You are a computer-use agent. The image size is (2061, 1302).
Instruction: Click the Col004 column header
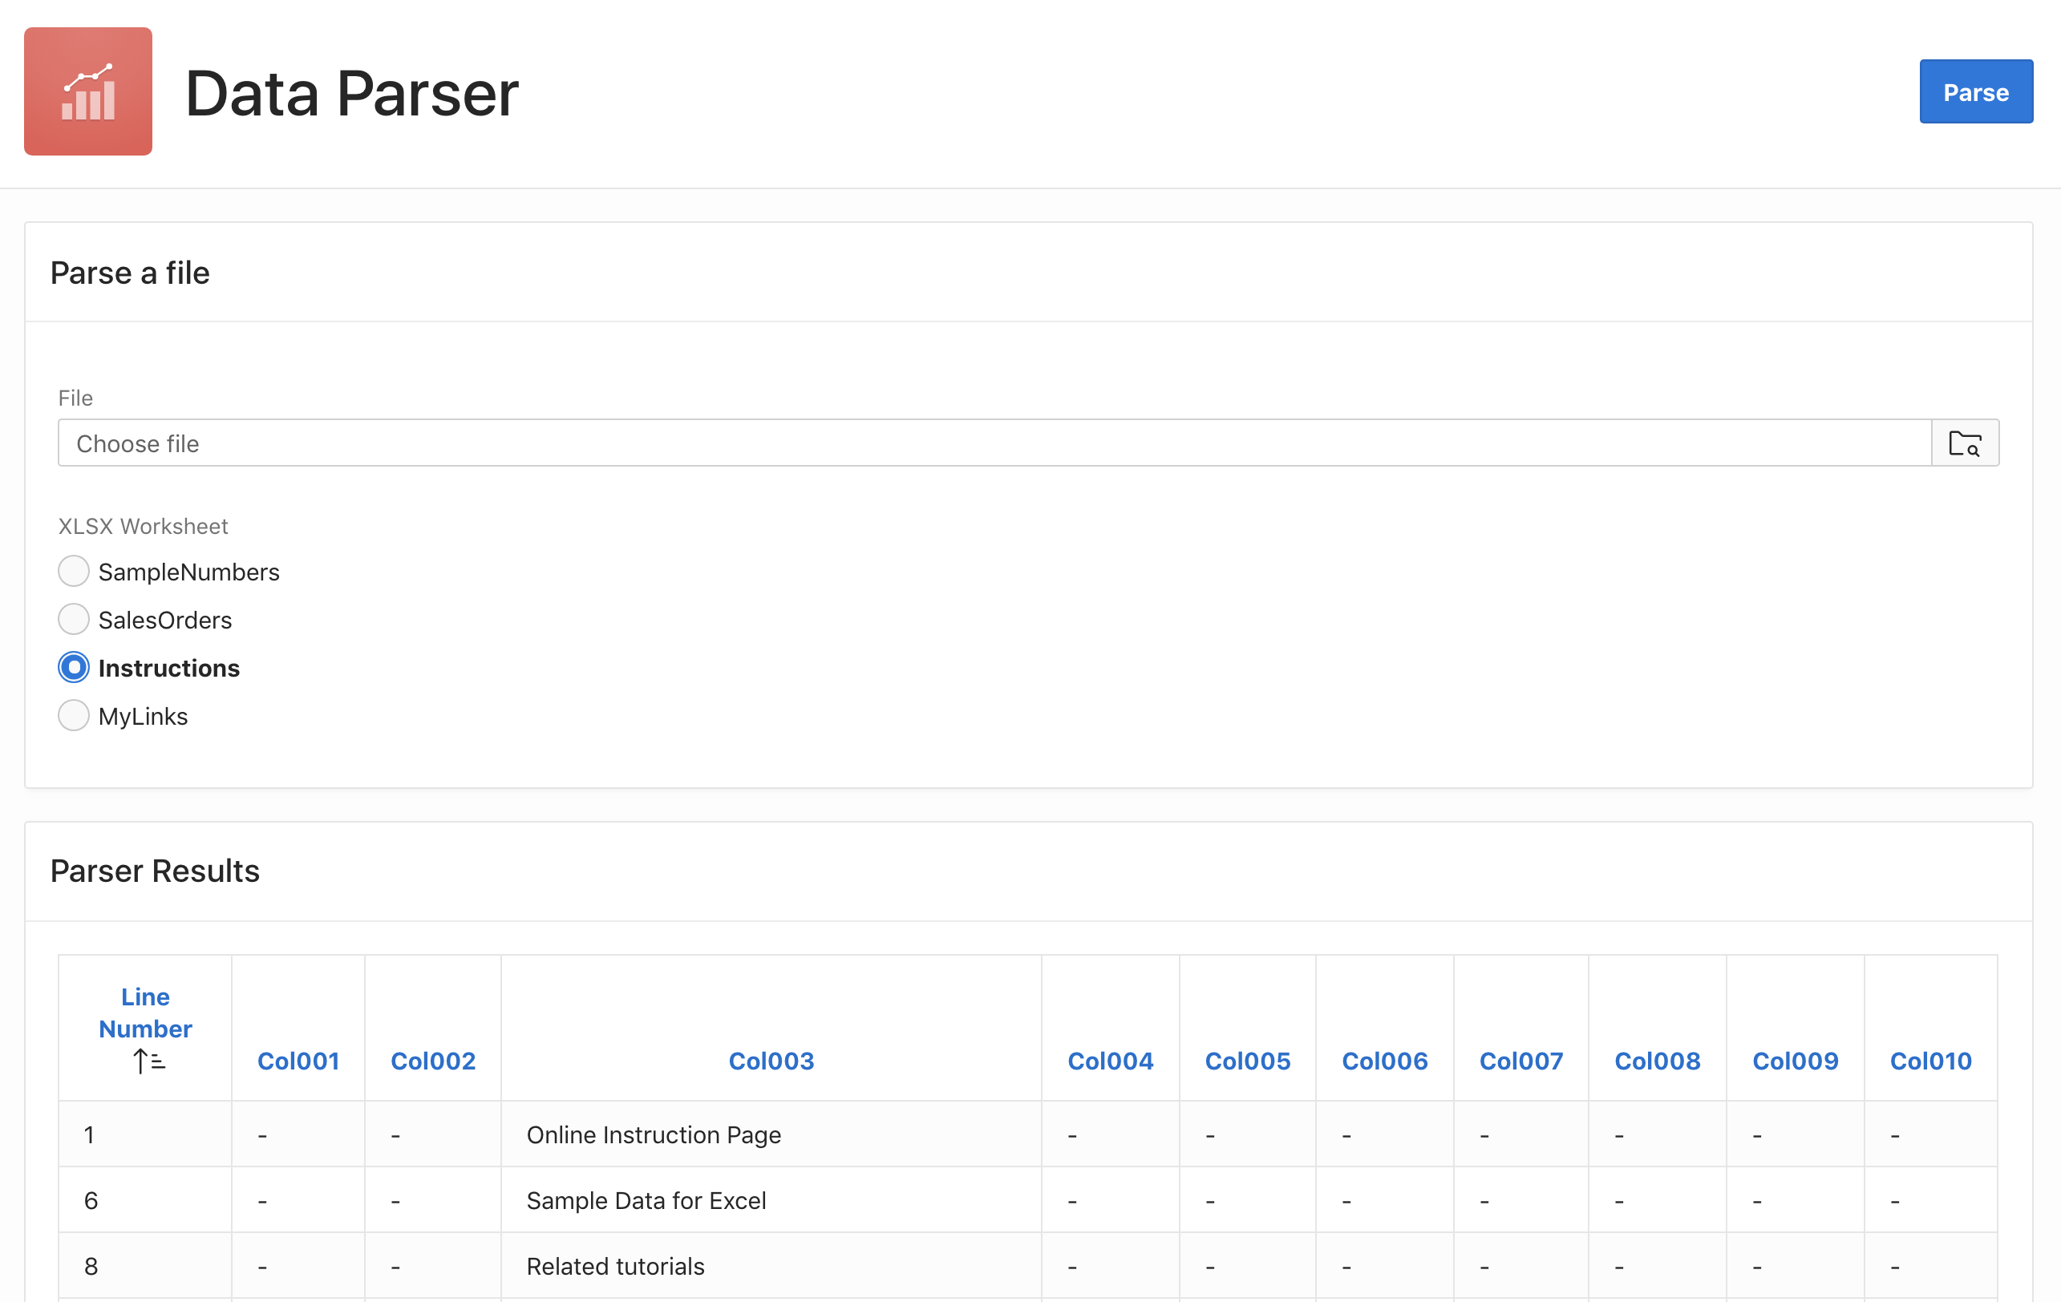[1110, 1061]
